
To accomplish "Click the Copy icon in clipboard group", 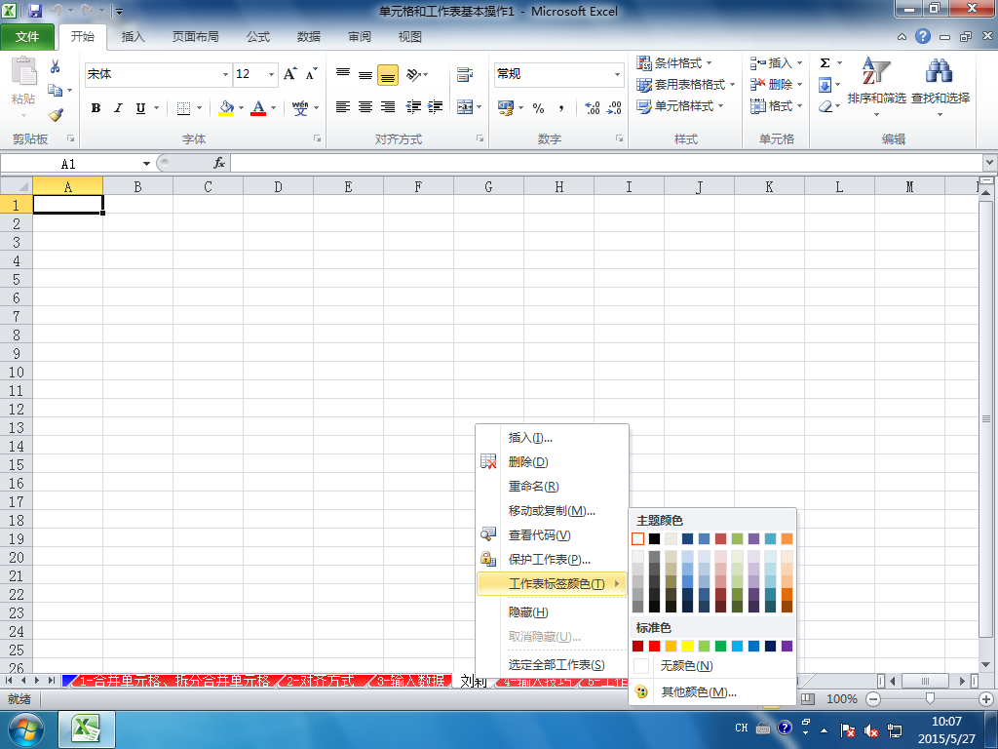I will click(x=55, y=91).
